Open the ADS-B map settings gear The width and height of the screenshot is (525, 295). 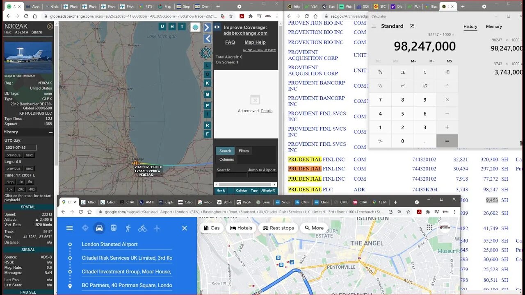tap(205, 53)
